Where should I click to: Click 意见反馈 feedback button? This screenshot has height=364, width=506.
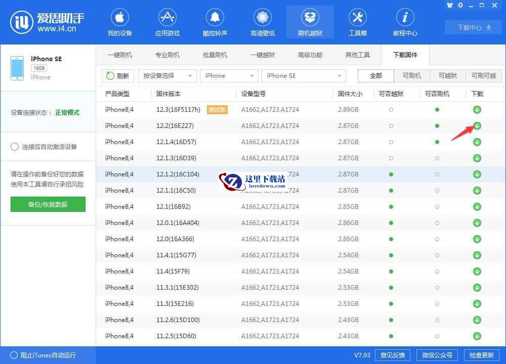click(393, 355)
